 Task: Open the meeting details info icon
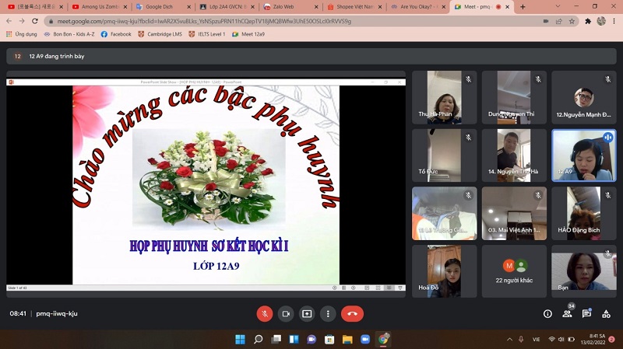pyautogui.click(x=547, y=313)
